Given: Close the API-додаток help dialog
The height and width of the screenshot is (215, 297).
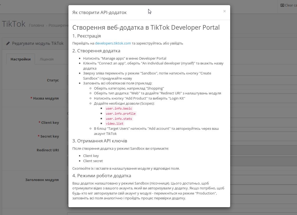Looking at the screenshot, I should (225, 11).
